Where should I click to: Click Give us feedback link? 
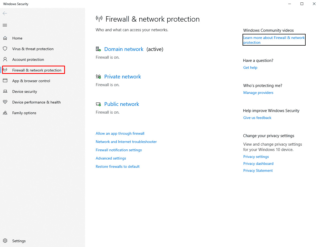257,118
